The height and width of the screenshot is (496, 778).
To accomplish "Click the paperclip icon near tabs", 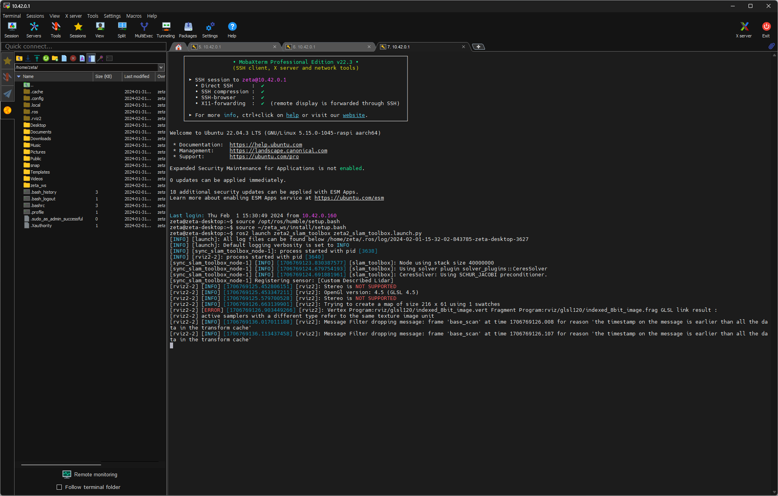I will (771, 46).
